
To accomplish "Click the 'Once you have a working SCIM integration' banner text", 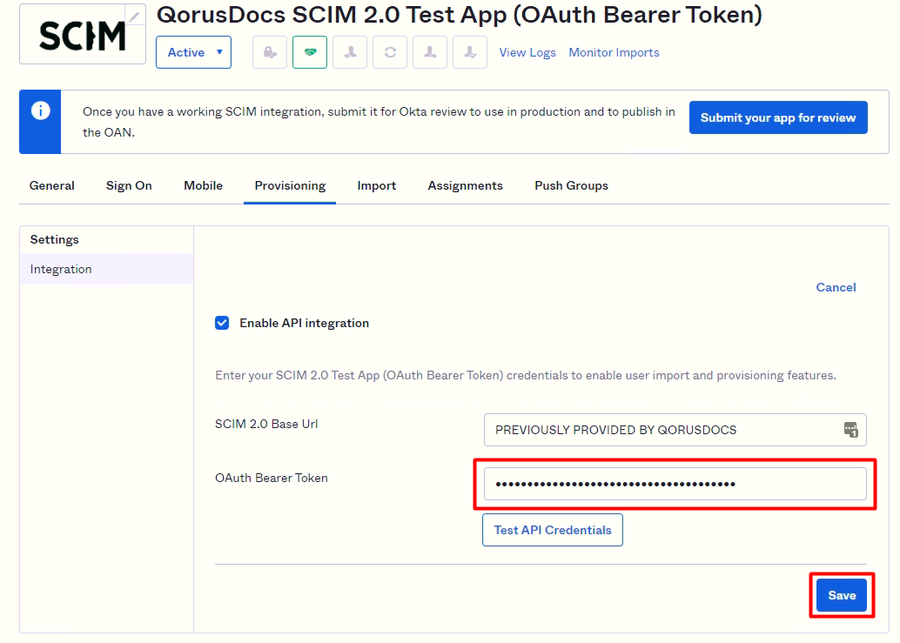I will point(379,122).
